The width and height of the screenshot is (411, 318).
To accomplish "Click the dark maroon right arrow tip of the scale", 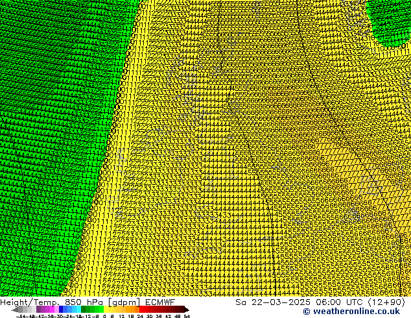I will point(186,310).
